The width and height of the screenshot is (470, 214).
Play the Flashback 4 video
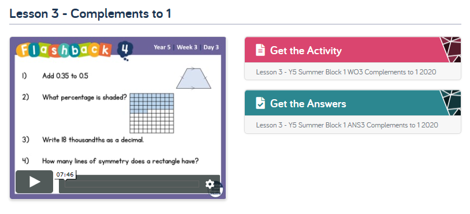[x=34, y=182]
